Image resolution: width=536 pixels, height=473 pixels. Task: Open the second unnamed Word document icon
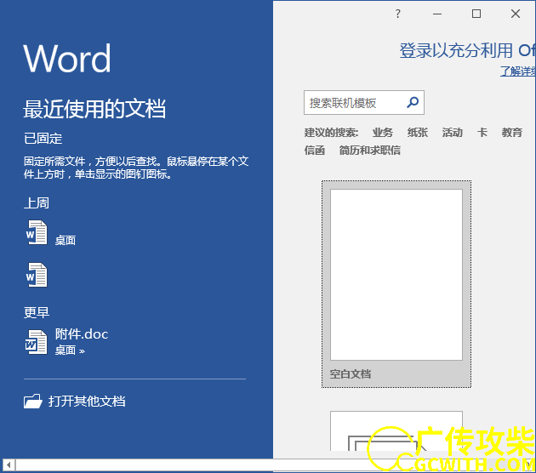[37, 275]
